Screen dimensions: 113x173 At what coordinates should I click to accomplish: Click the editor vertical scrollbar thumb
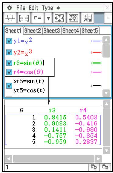tap(106, 51)
